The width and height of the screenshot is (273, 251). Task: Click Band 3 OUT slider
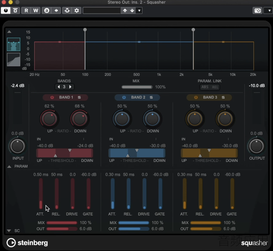(206, 229)
